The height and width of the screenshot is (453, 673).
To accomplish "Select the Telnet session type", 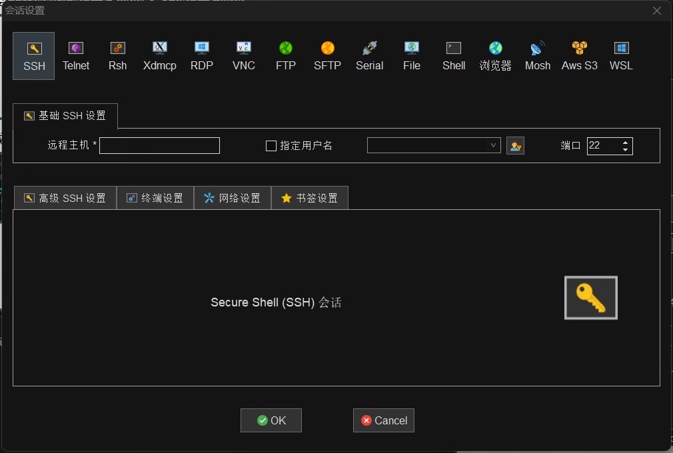I will click(75, 56).
